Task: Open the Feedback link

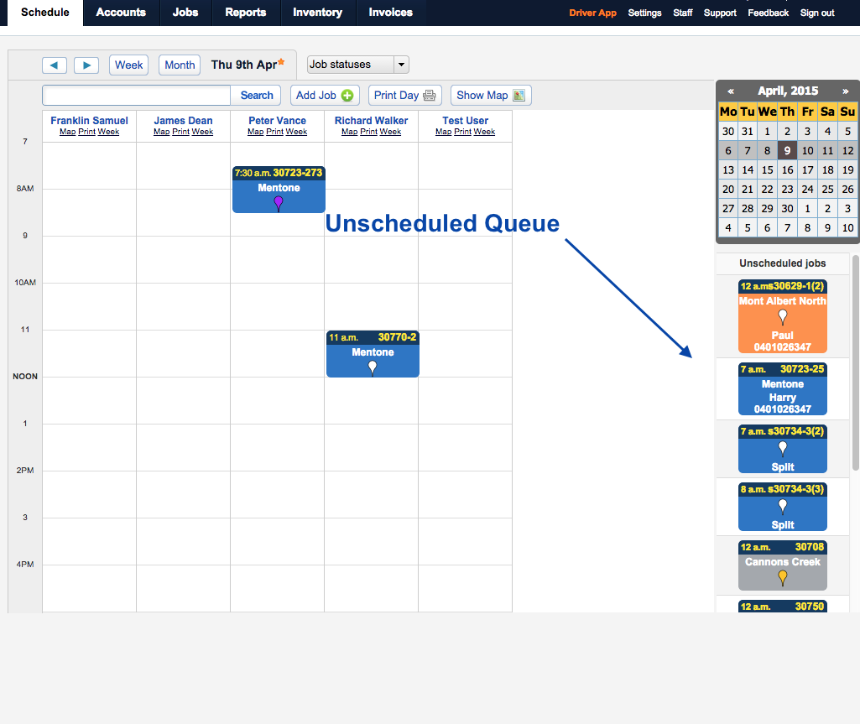Action: pyautogui.click(x=768, y=13)
